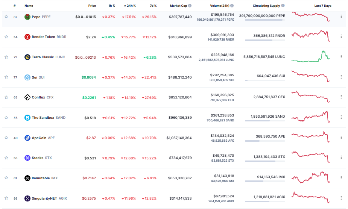Viewport: 348px width, 209px height.
Task: Select the Sui droplet logo
Action: click(27, 77)
